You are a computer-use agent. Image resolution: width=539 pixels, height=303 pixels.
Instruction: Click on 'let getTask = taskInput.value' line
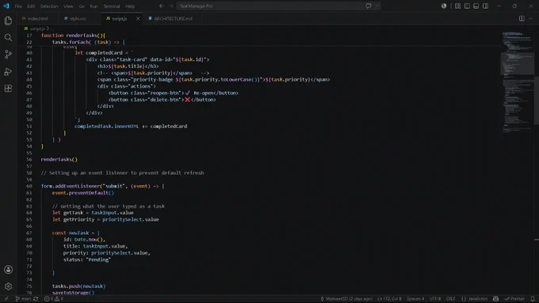[93, 213]
